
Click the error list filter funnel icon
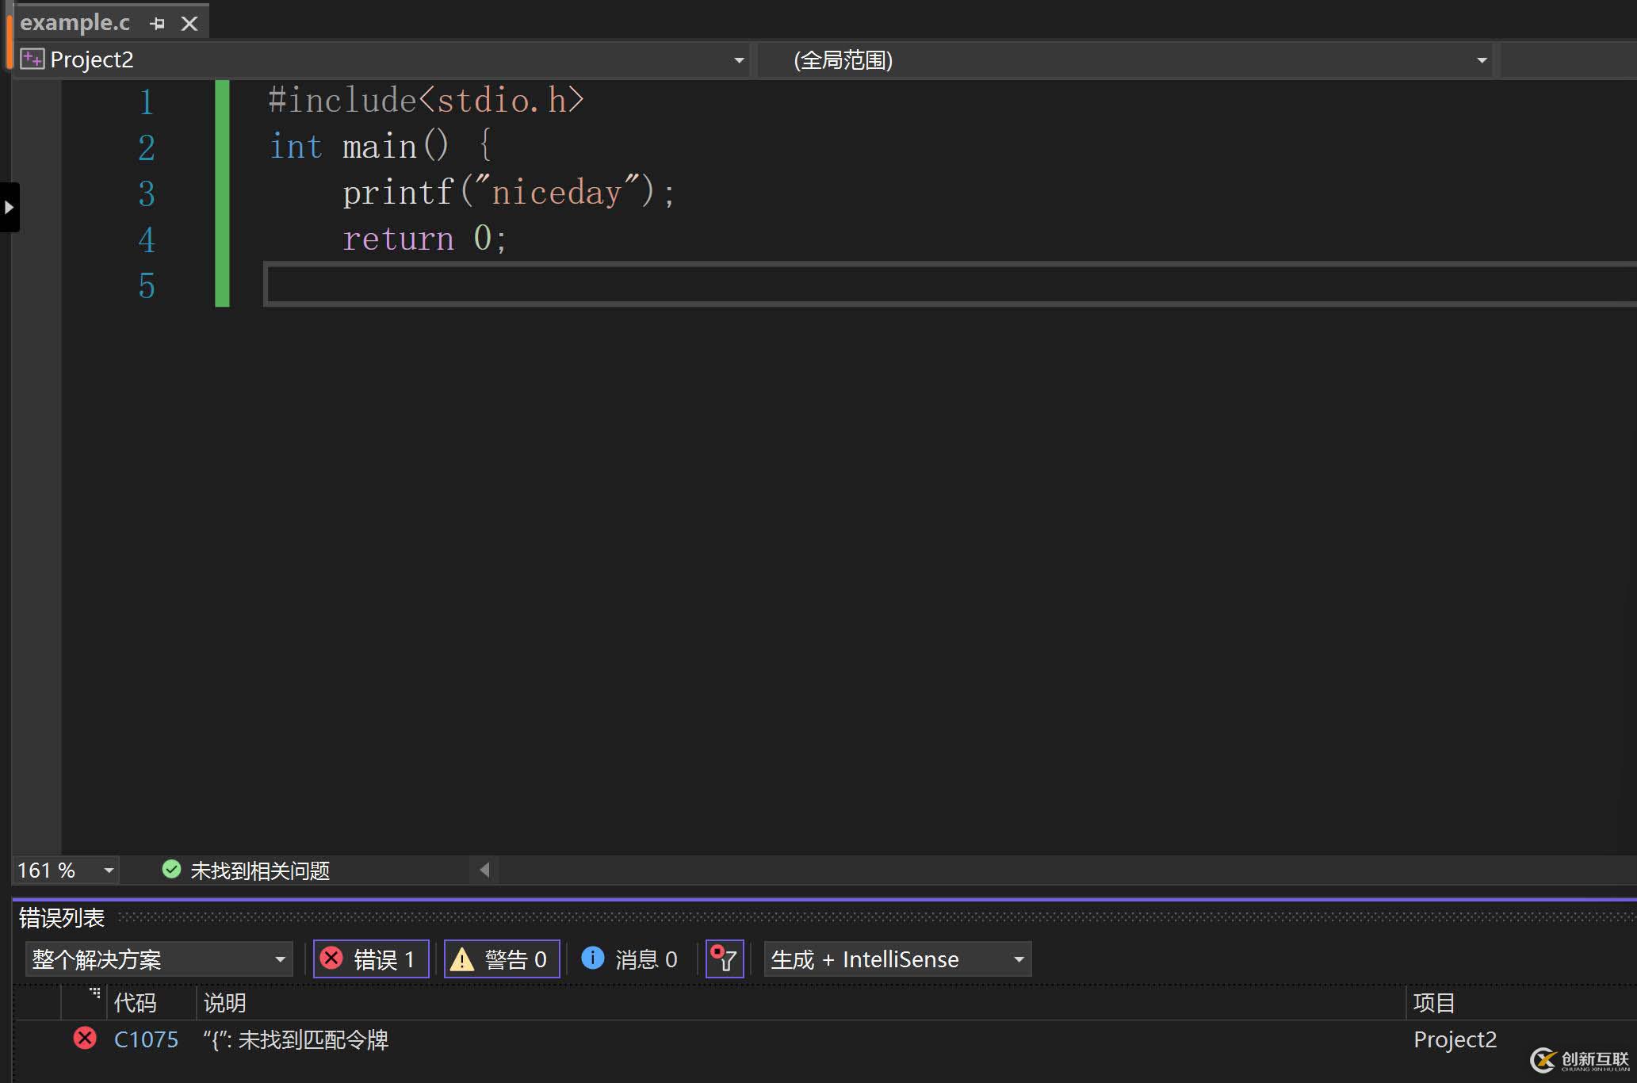pyautogui.click(x=724, y=959)
